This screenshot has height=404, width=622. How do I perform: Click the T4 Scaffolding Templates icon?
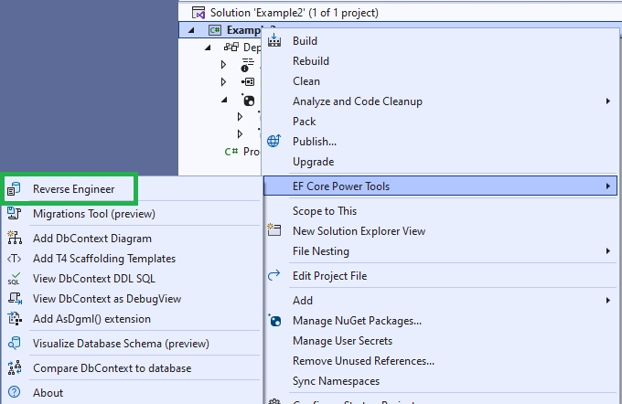tap(14, 259)
